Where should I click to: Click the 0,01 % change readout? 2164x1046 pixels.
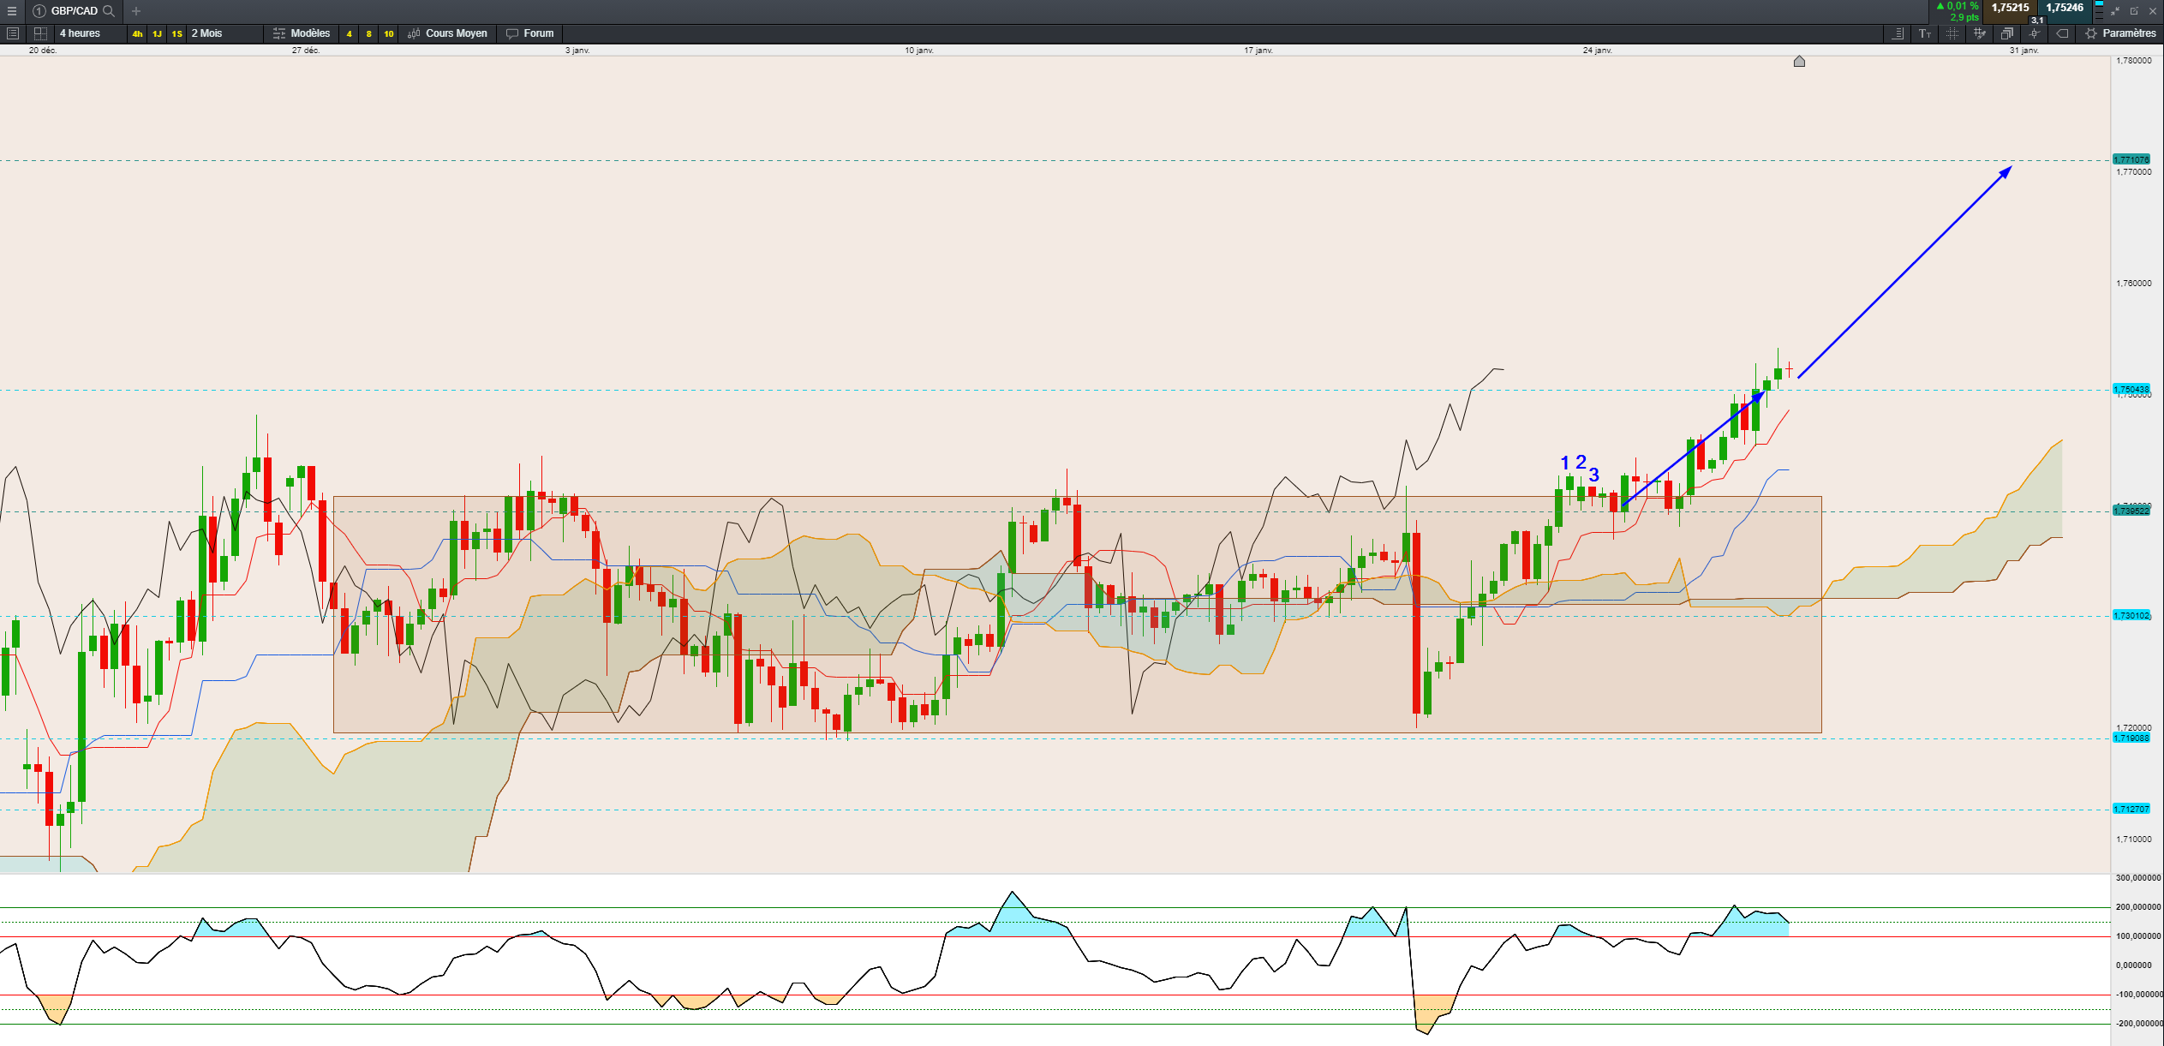(x=1958, y=6)
